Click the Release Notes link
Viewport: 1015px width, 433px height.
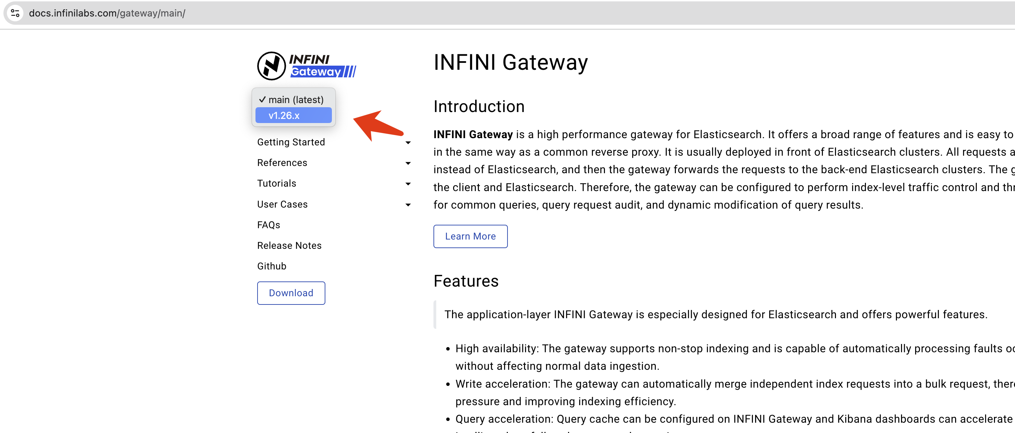[290, 246]
